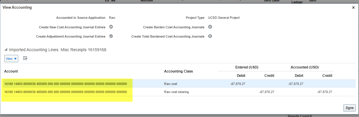Click the UCSD General Project type text

pyautogui.click(x=224, y=18)
